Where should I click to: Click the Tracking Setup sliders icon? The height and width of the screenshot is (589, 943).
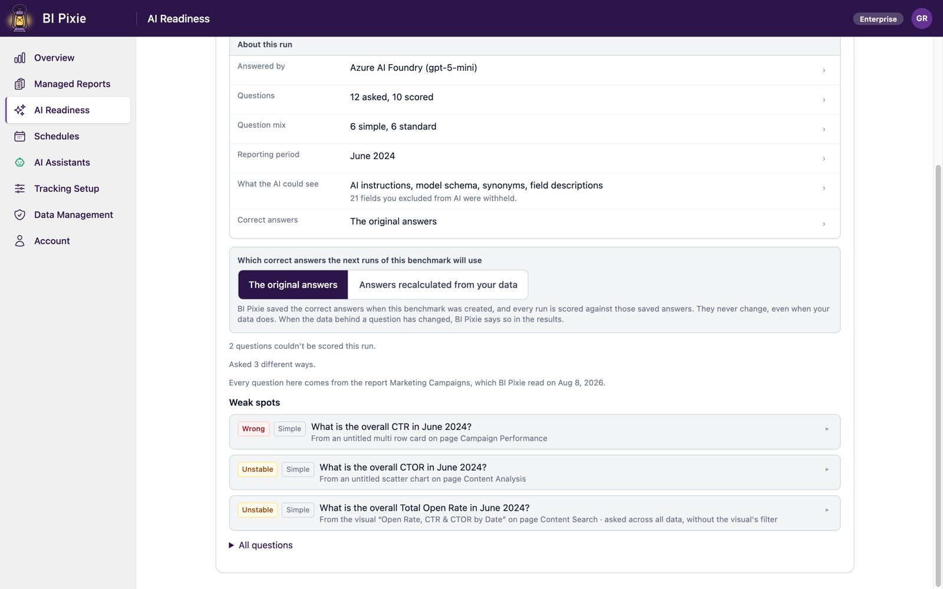click(20, 188)
